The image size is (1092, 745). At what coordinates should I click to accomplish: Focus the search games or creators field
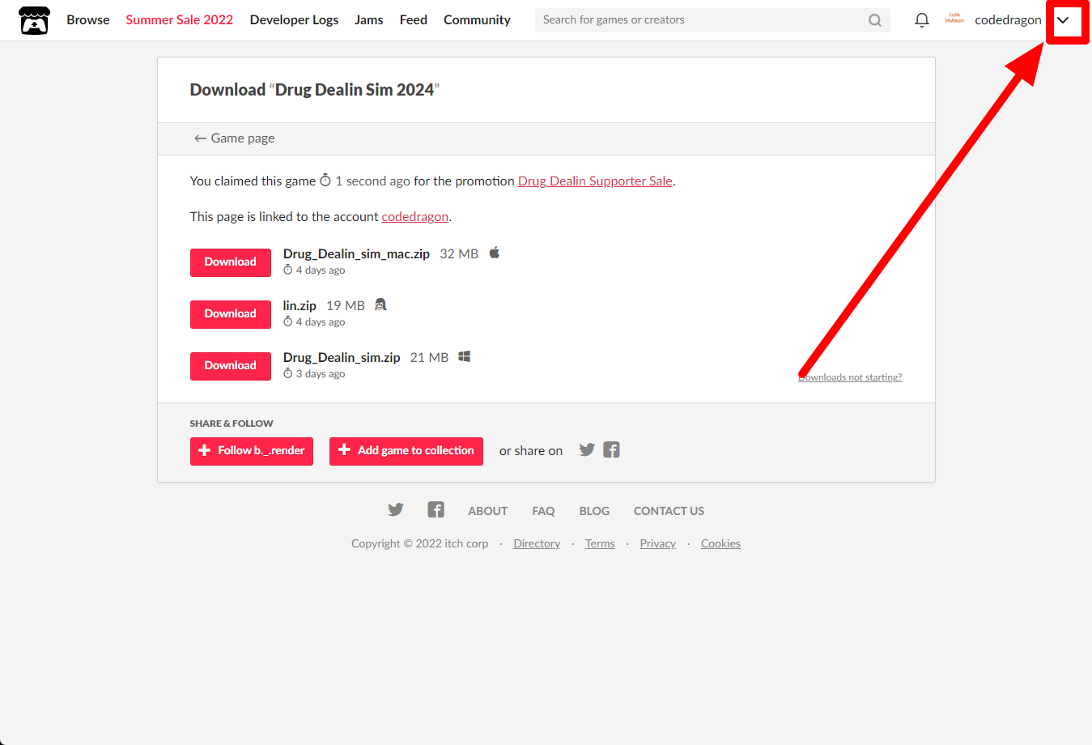coord(712,20)
